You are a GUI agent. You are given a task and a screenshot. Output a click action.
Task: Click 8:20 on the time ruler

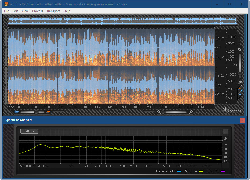pyautogui.click(x=137, y=107)
